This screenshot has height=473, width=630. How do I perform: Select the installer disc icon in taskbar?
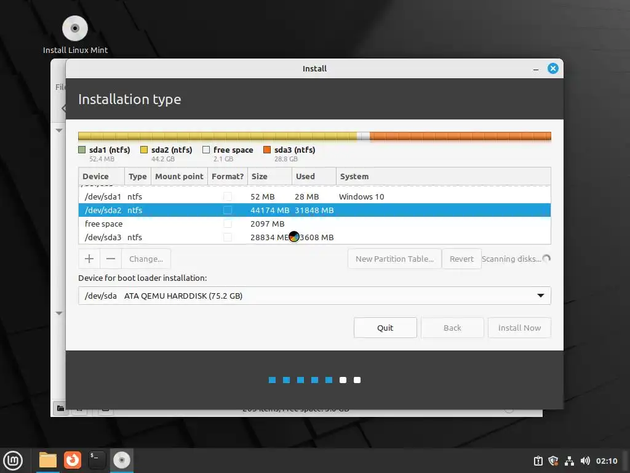click(x=121, y=460)
